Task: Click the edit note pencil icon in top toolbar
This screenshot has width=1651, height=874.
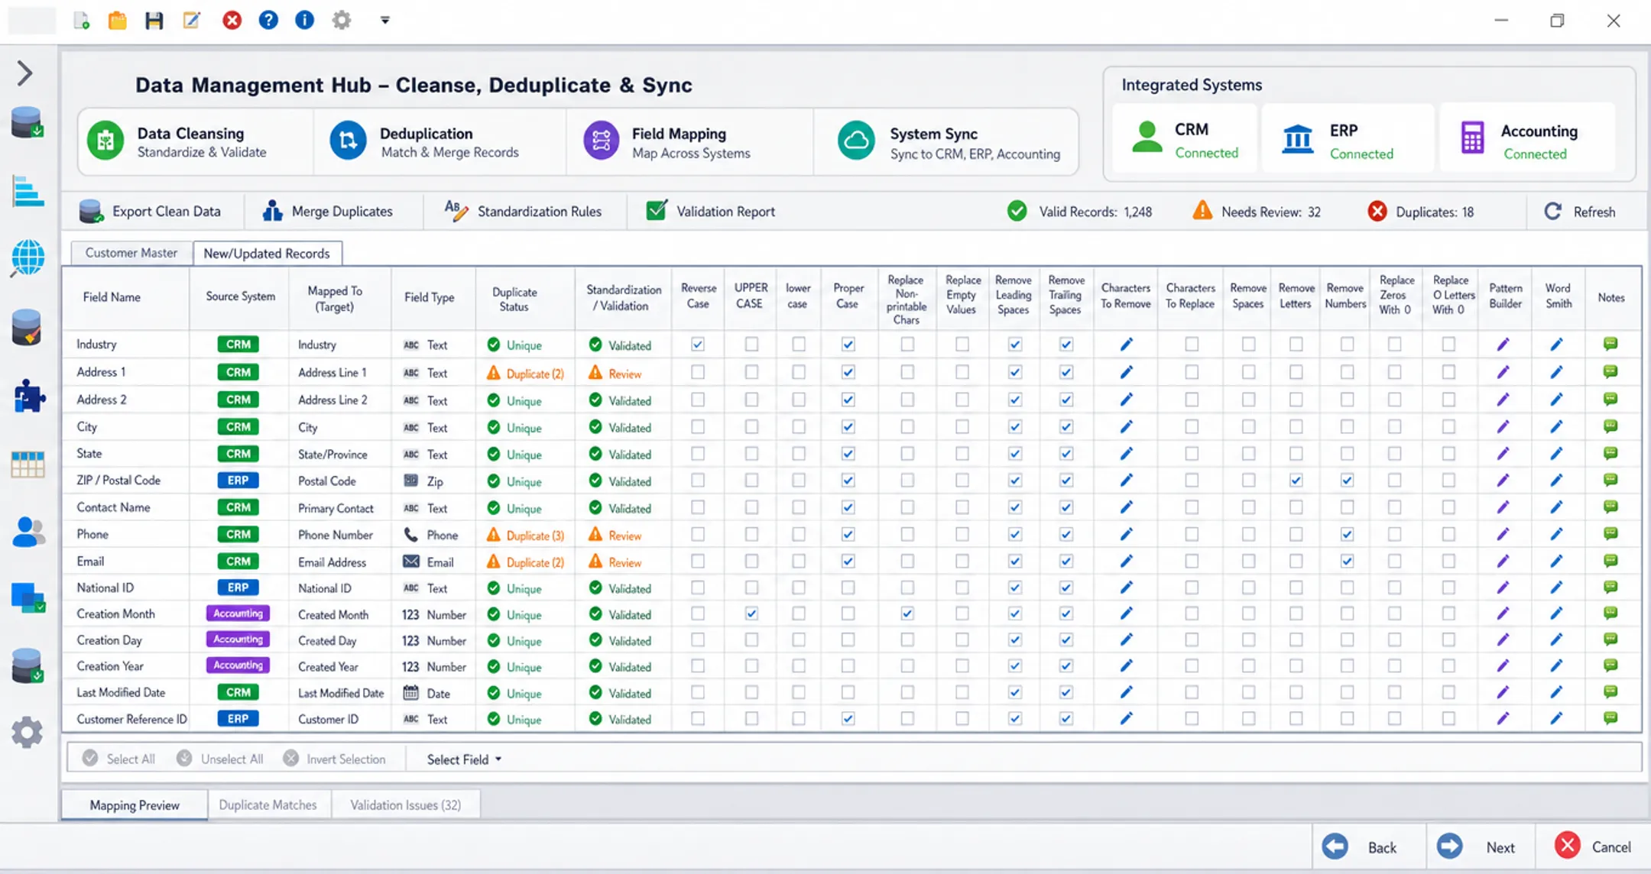Action: [192, 21]
